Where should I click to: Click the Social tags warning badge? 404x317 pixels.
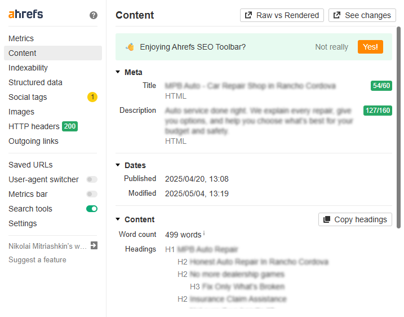click(92, 97)
